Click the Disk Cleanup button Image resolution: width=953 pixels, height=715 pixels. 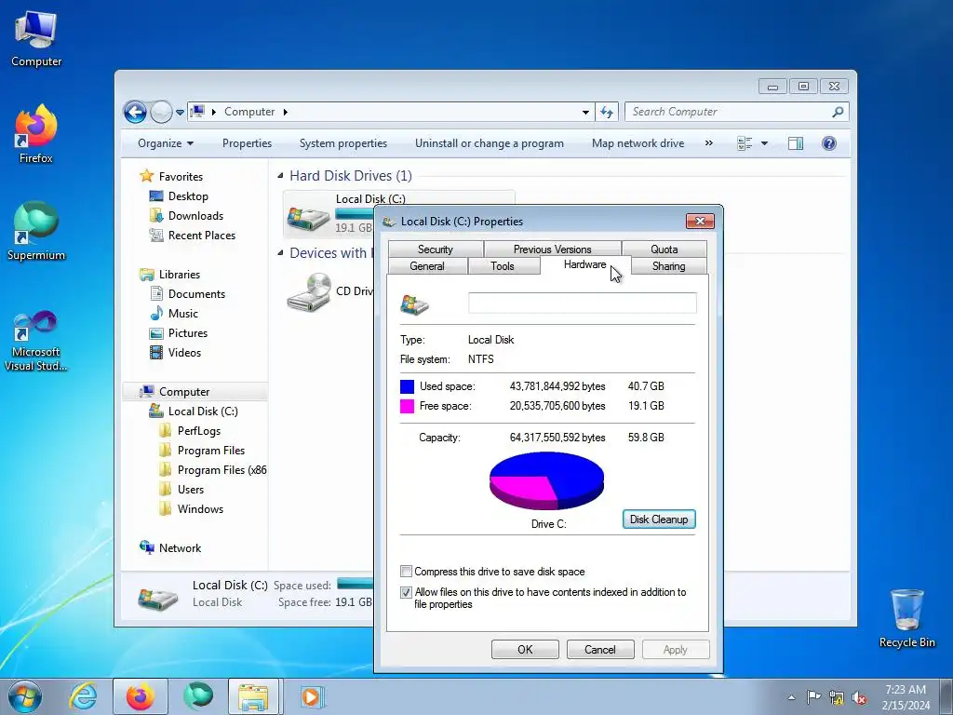(x=659, y=519)
